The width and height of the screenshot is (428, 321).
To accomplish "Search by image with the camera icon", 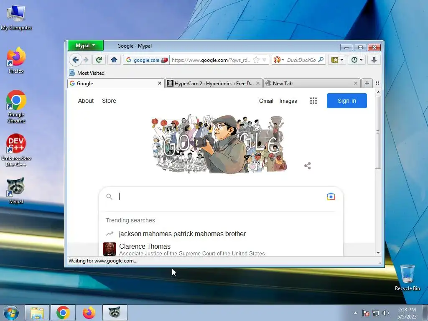I will pos(331,196).
